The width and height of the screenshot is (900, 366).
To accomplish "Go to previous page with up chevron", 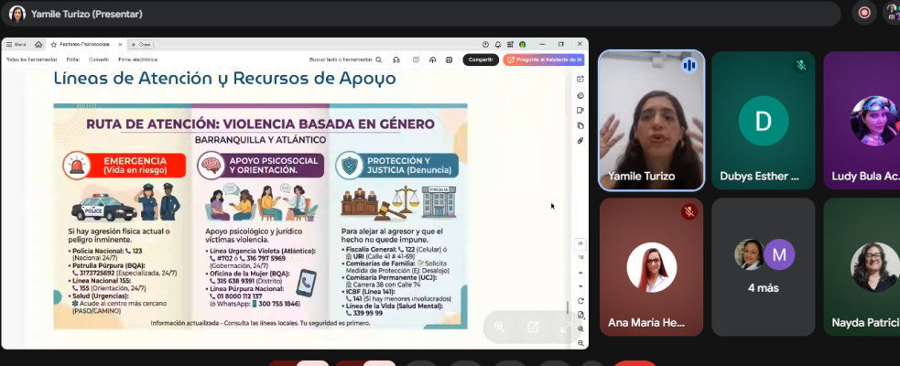I will (x=580, y=273).
